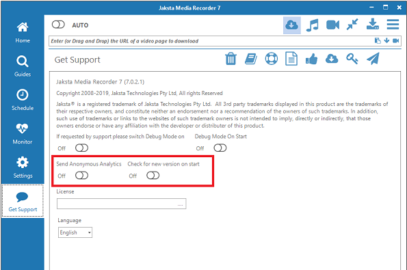Click the paper plane send icon
Screen dimensions: 407x270
click(x=373, y=59)
